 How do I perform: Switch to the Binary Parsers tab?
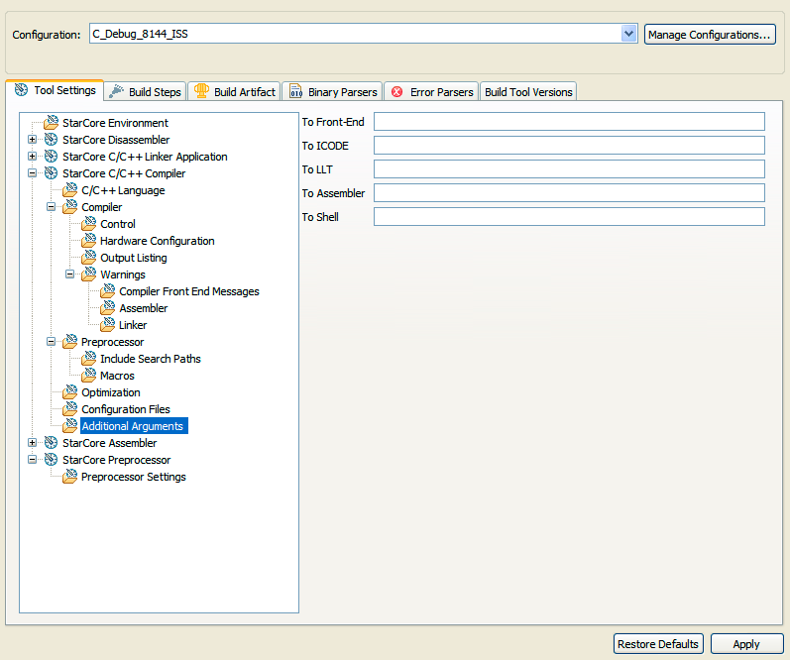[333, 92]
